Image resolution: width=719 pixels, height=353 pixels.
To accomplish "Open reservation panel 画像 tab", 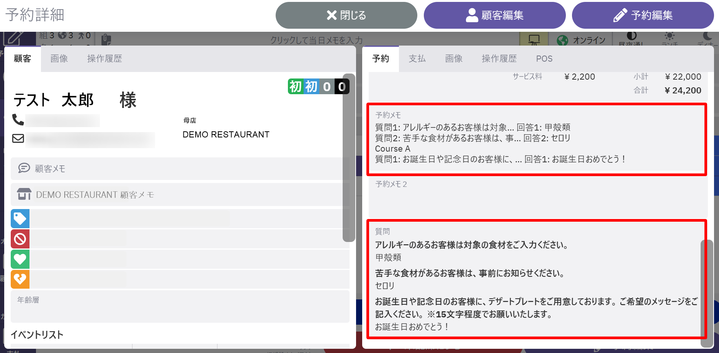I will 454,59.
